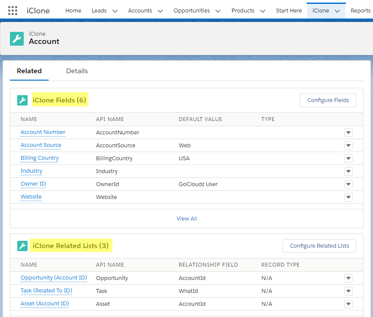This screenshot has width=373, height=317.
Task: Open row actions for Owner ID
Action: pyautogui.click(x=348, y=184)
